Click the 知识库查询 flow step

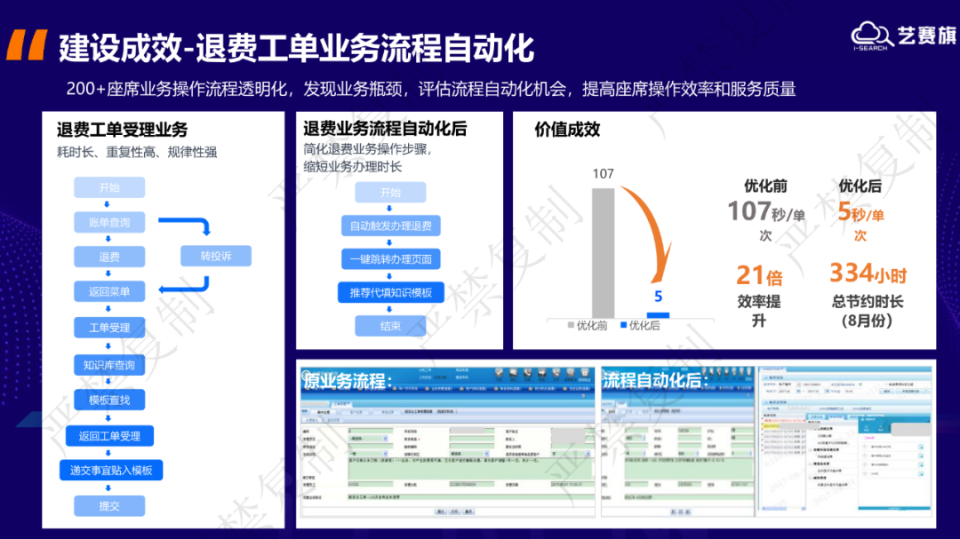(x=109, y=364)
